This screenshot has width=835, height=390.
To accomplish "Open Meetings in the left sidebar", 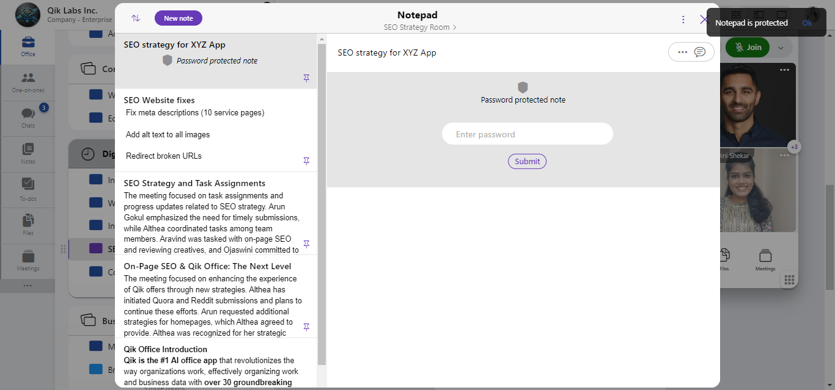I will tap(28, 261).
